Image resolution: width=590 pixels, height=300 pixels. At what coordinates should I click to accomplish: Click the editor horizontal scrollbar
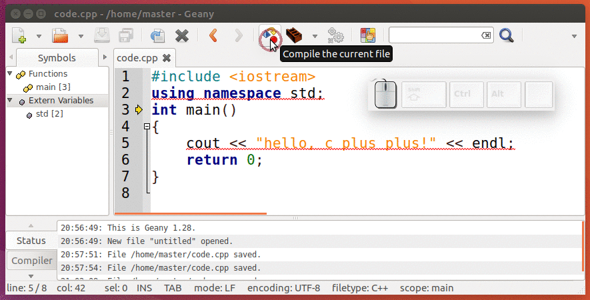(x=191, y=214)
